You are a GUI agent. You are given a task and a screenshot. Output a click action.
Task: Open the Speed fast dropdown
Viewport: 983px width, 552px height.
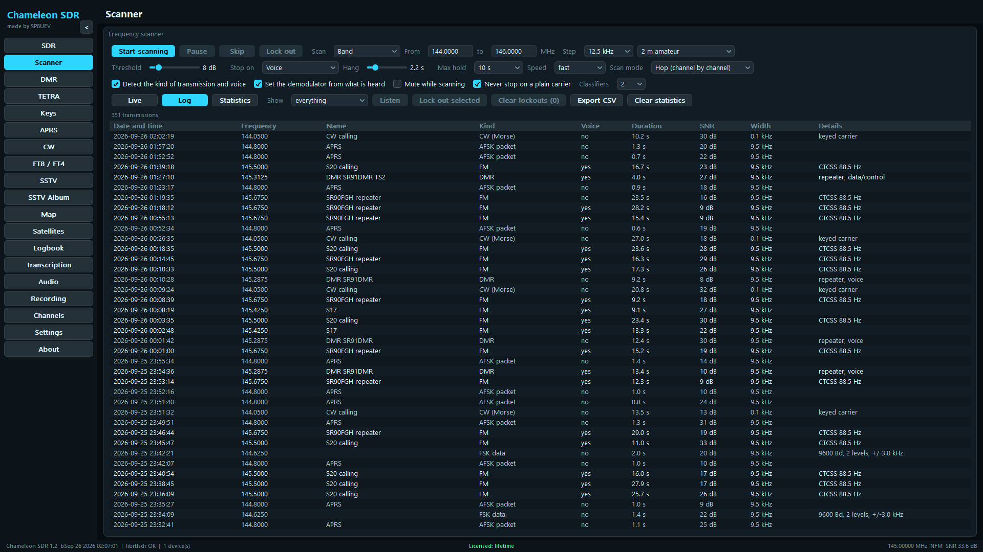(x=580, y=68)
